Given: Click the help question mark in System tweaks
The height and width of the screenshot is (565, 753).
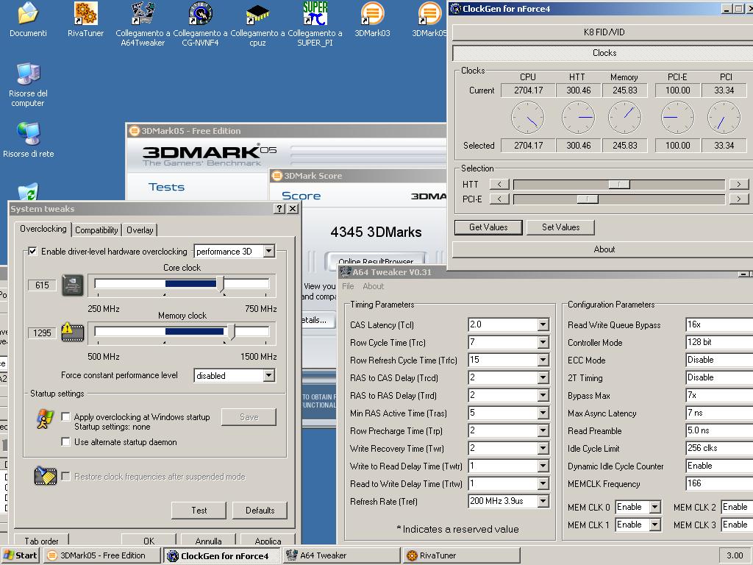Looking at the screenshot, I should point(279,208).
